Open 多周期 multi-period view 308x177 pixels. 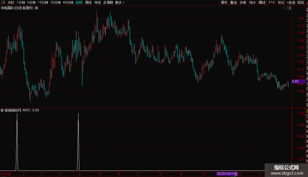point(108,2)
